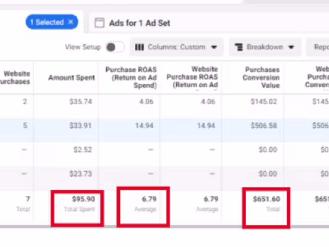Open the Columns: Custom dropdown
Image resolution: width=329 pixels, height=247 pixels.
(x=176, y=47)
